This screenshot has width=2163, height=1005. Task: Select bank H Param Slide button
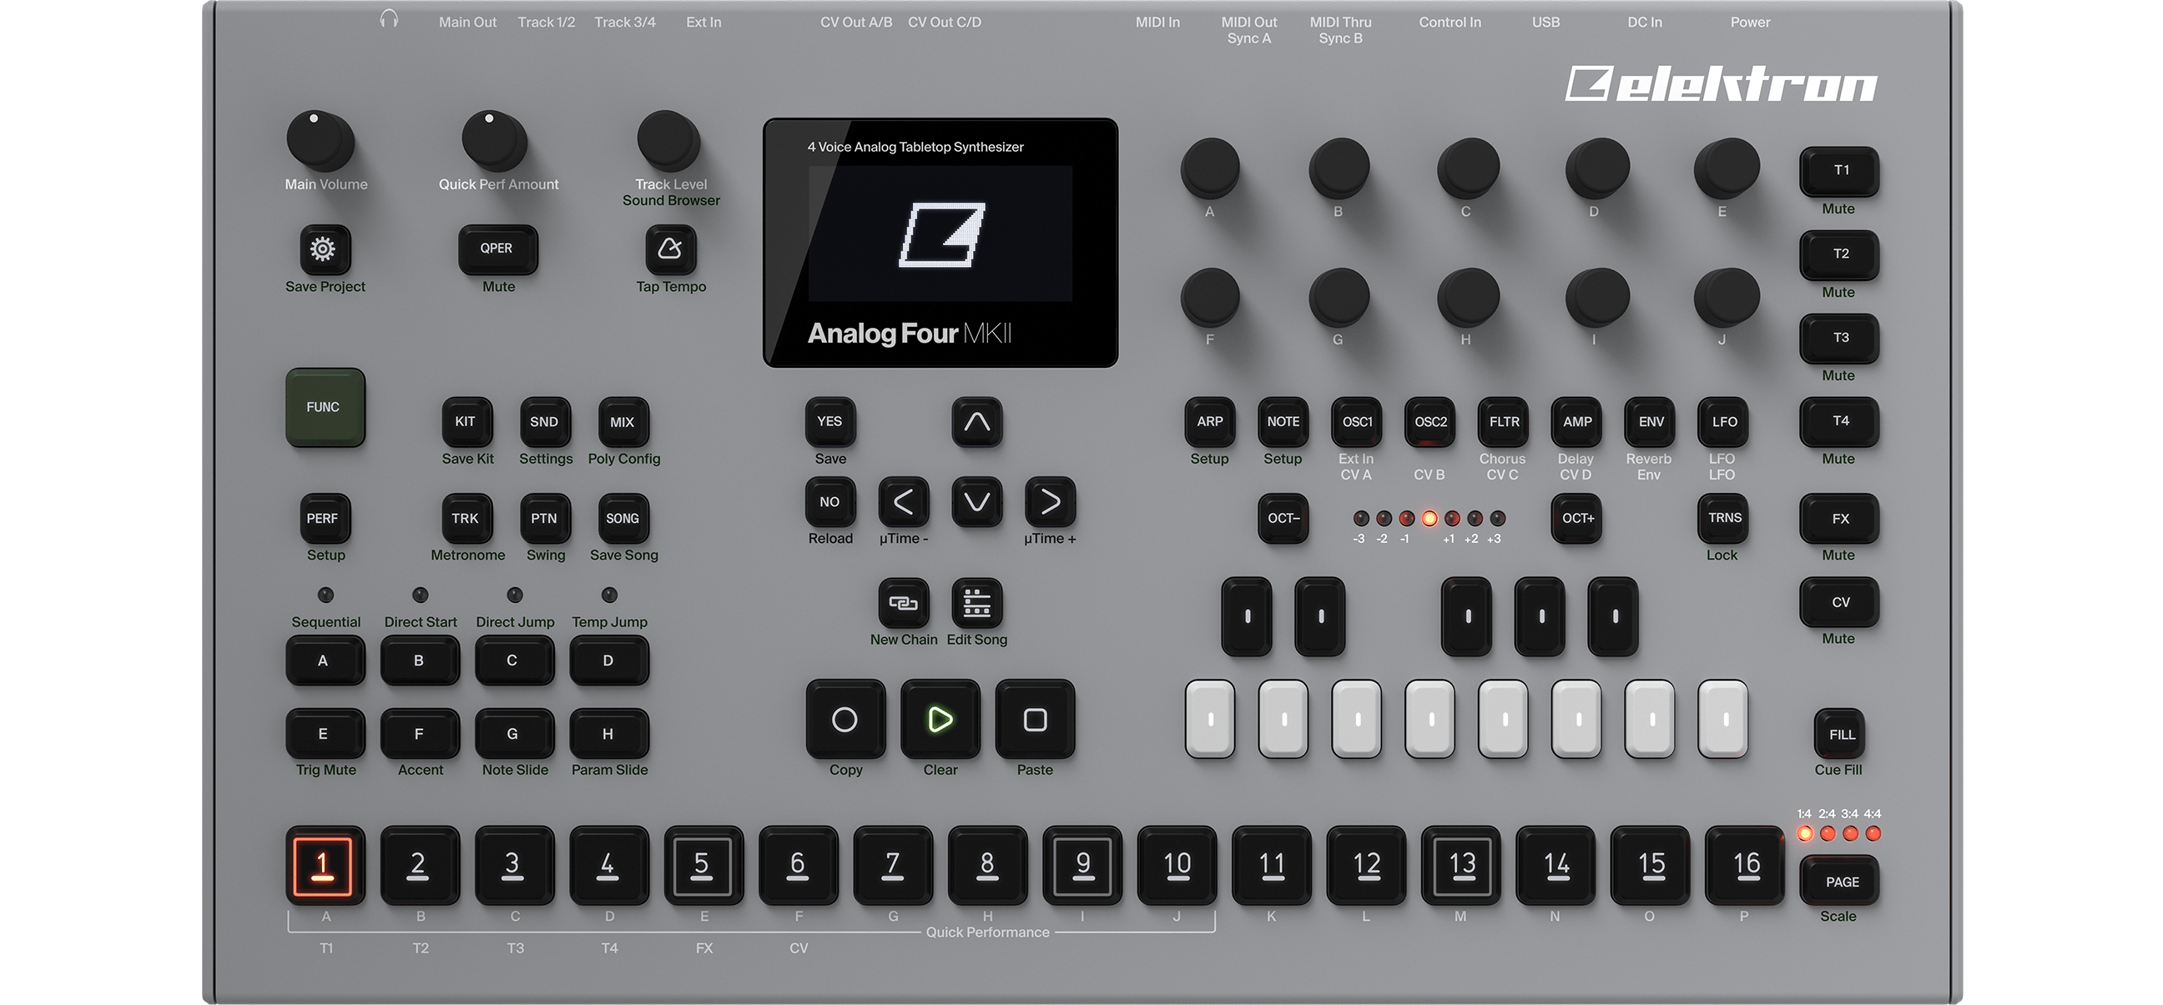[609, 733]
